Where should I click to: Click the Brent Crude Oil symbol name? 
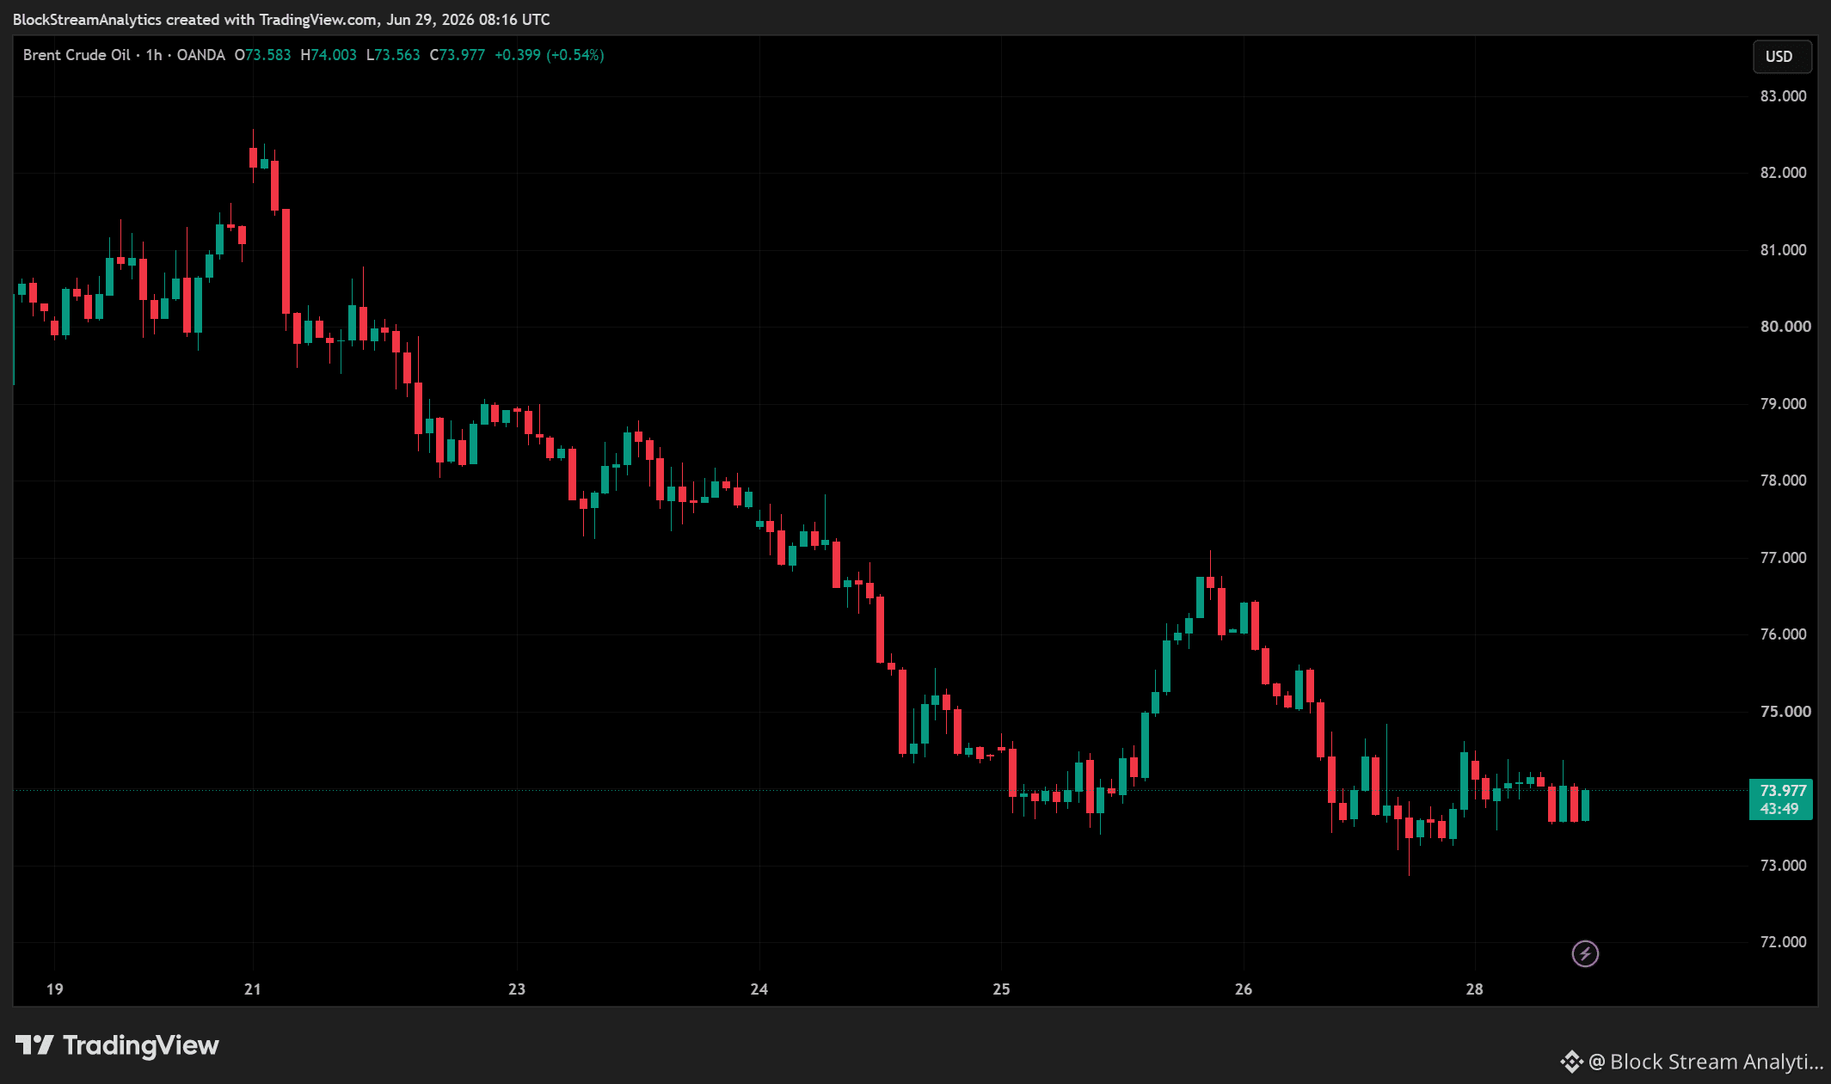[77, 55]
